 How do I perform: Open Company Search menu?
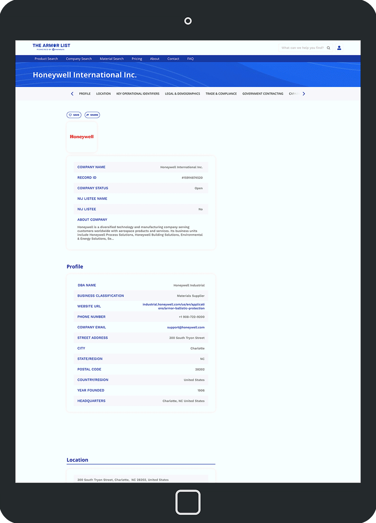coord(79,59)
